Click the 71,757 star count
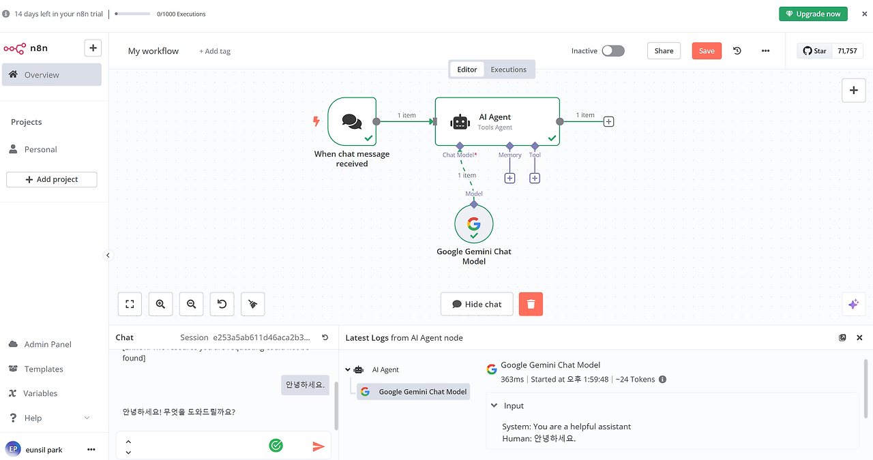Viewport: 873px width, 460px height. point(848,51)
